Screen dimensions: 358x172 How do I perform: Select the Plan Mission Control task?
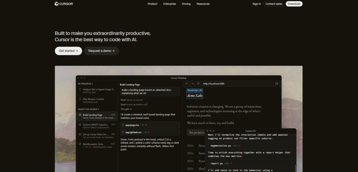click(97, 100)
